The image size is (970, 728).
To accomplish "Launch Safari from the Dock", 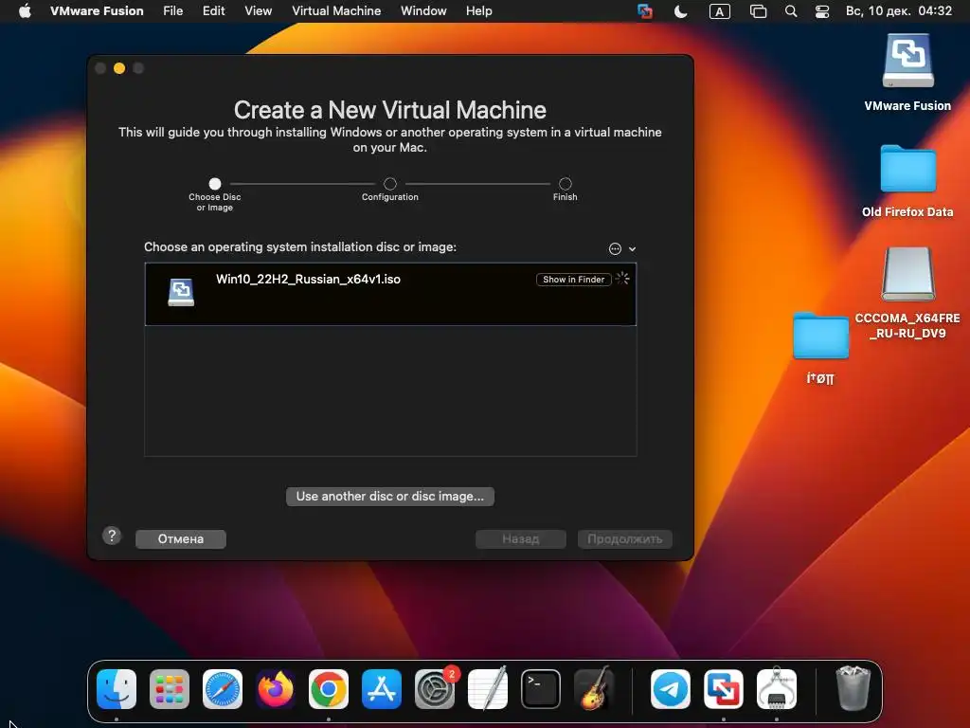I will pos(223,689).
